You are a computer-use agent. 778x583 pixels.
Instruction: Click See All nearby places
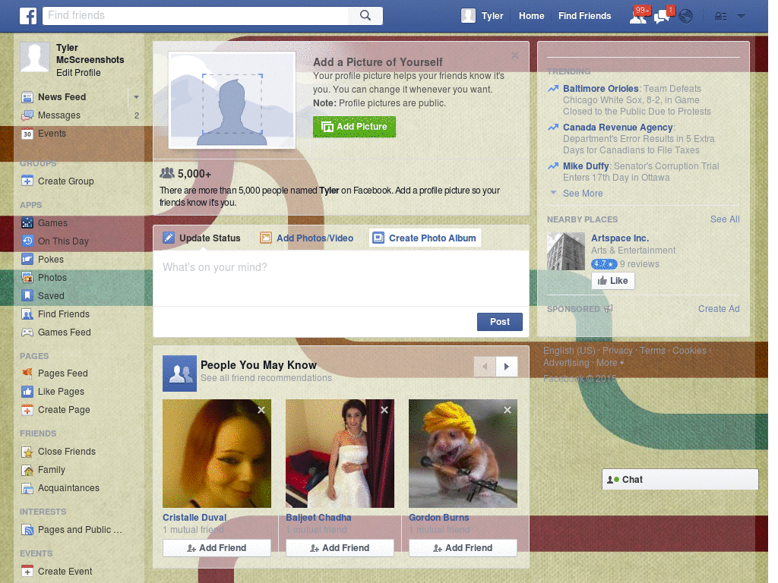[x=725, y=219]
